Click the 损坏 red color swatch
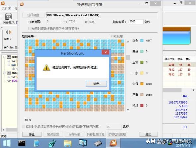This screenshot has width=196, height=148. tap(142, 105)
